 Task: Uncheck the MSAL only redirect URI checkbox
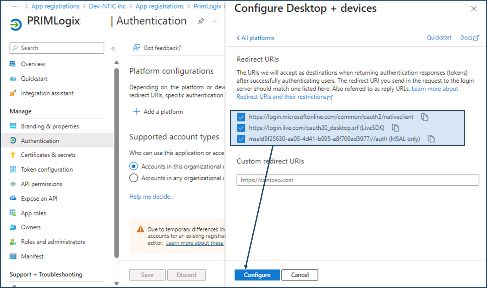pos(241,139)
